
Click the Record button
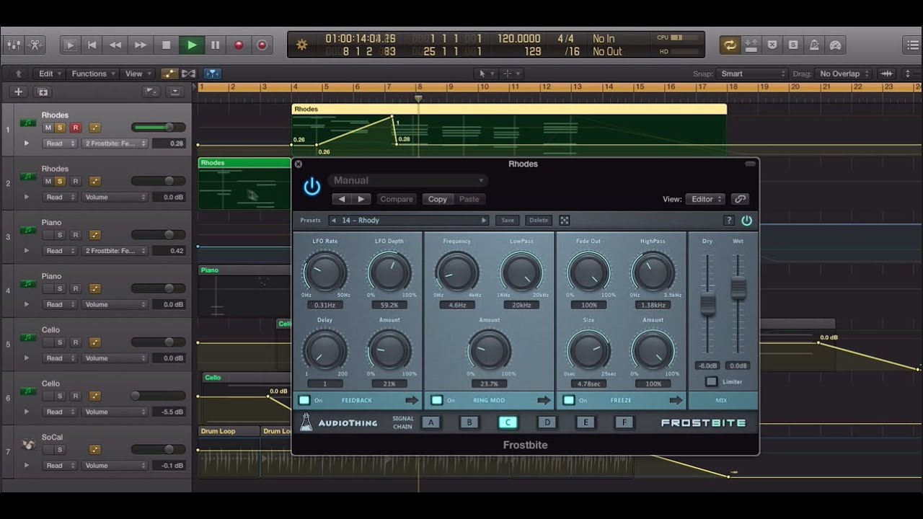coord(239,45)
